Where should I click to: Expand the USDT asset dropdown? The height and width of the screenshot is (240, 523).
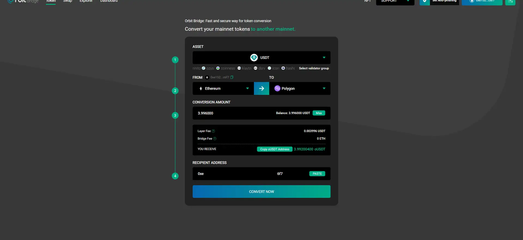coord(324,58)
